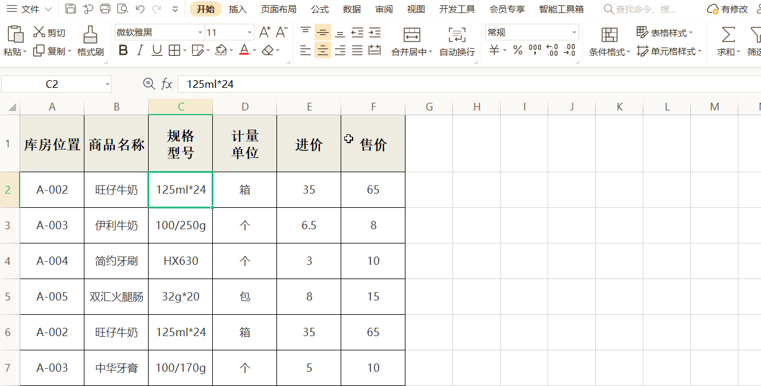Open the font name dropdown (微软雅黑)
Image resolution: width=761 pixels, height=386 pixels.
(200, 33)
